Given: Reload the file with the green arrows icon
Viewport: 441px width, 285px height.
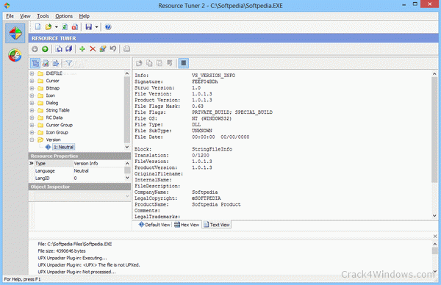Looking at the screenshot, I should [x=65, y=26].
